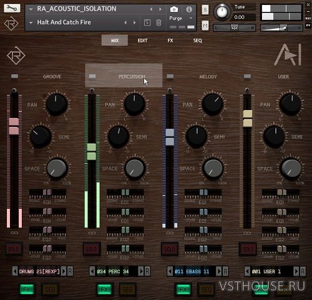Click the Groove volume fader handle

(14, 126)
